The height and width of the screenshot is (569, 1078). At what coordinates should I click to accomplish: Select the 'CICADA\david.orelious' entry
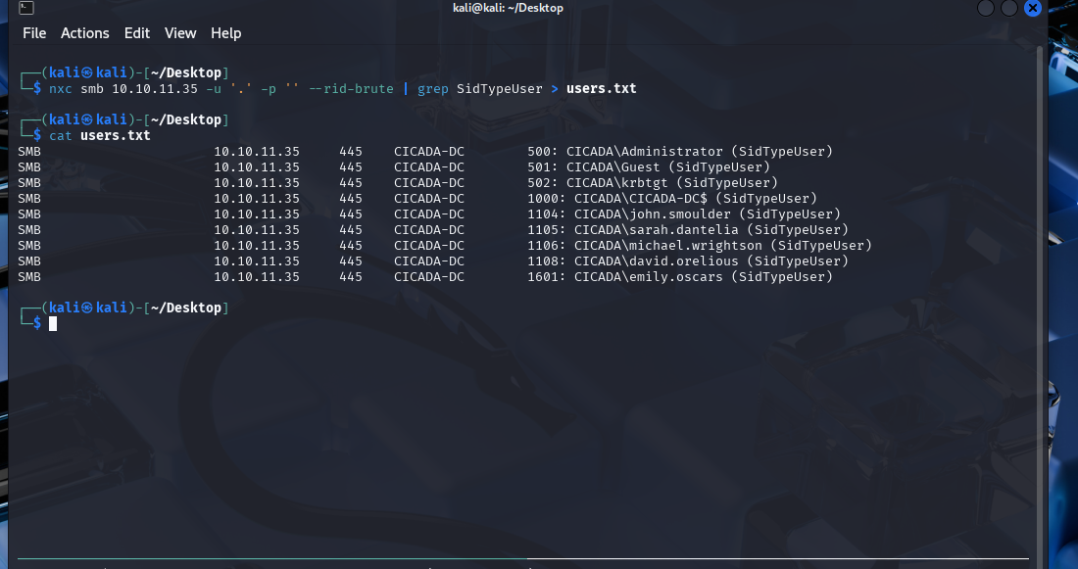tap(656, 261)
